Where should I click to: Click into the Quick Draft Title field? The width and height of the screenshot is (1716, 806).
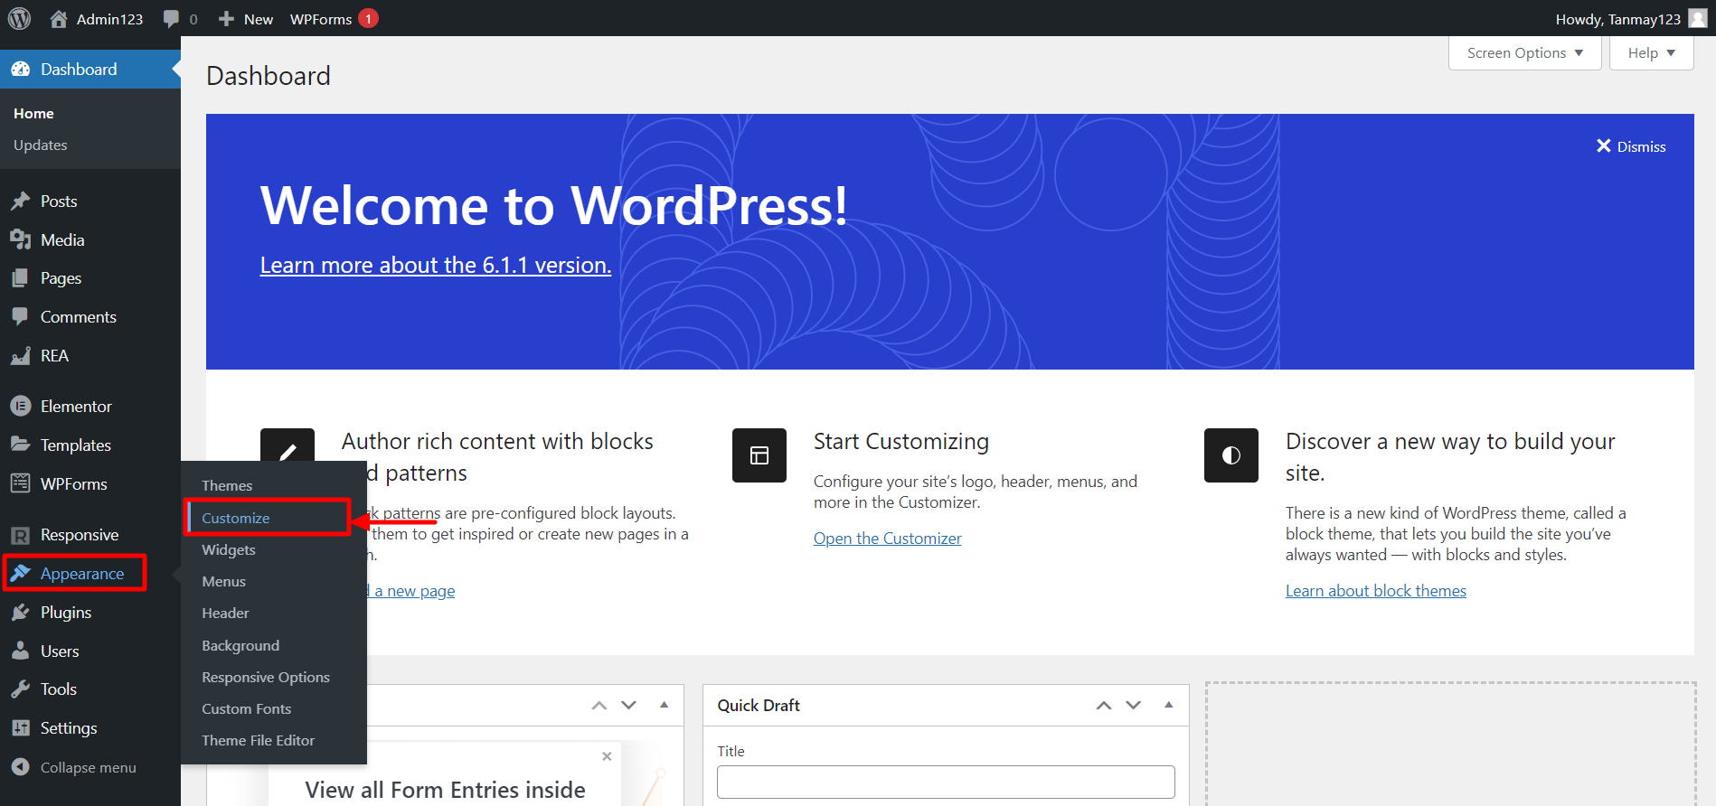[946, 782]
